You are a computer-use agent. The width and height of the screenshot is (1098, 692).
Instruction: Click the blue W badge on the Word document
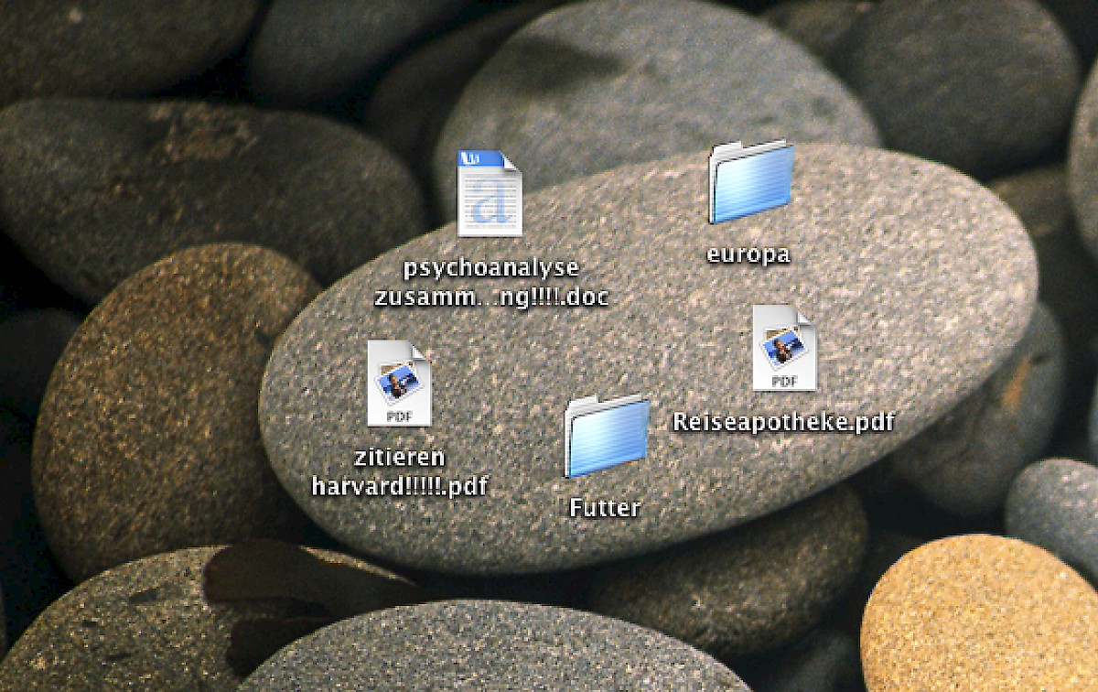point(472,158)
